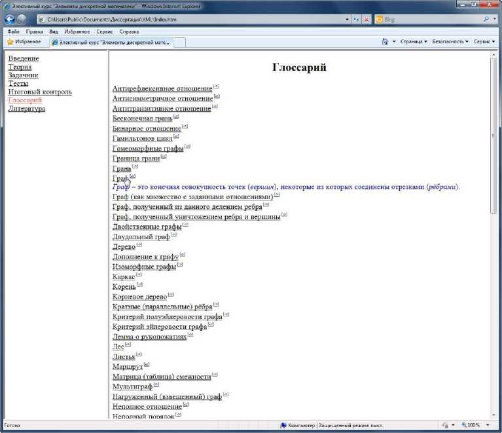Select the Элективный курс browser tab
The height and width of the screenshot is (433, 502).
111,43
